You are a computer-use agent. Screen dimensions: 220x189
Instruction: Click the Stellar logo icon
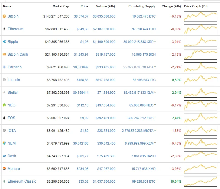(x=4, y=93)
